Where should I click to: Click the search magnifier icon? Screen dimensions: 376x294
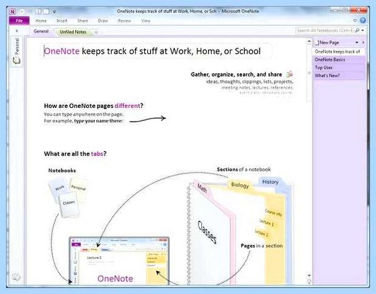(357, 31)
